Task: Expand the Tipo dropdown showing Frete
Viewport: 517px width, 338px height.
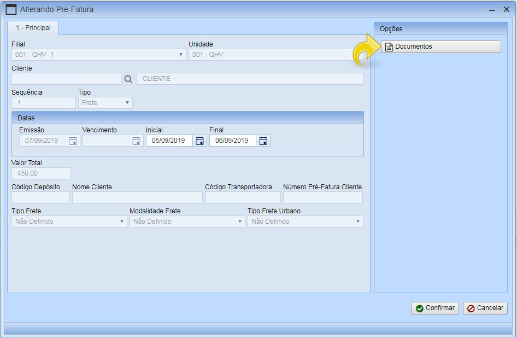Action: click(x=127, y=103)
